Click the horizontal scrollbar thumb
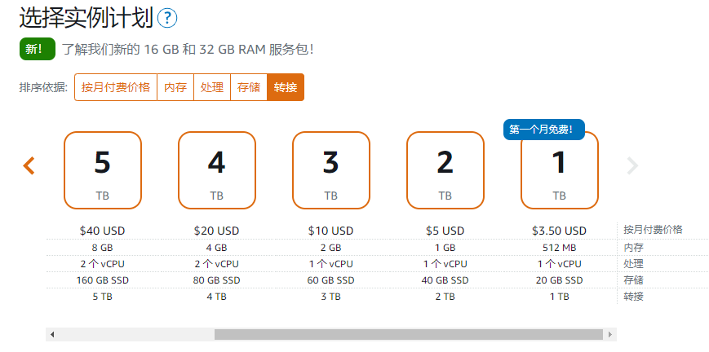 [409, 334]
